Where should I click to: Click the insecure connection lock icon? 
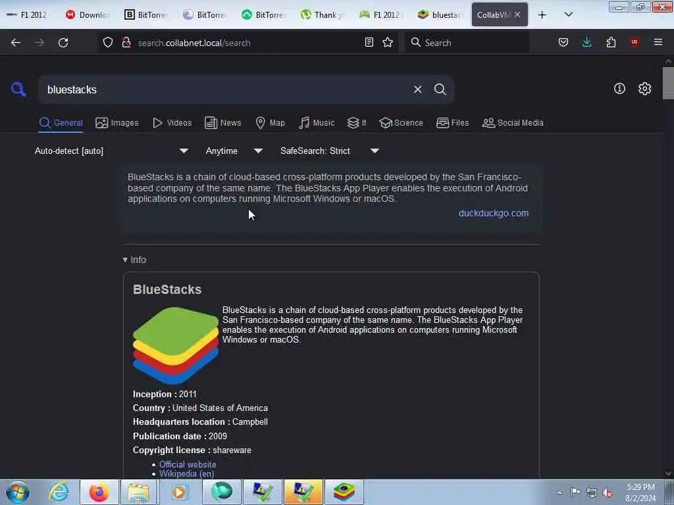pos(126,43)
